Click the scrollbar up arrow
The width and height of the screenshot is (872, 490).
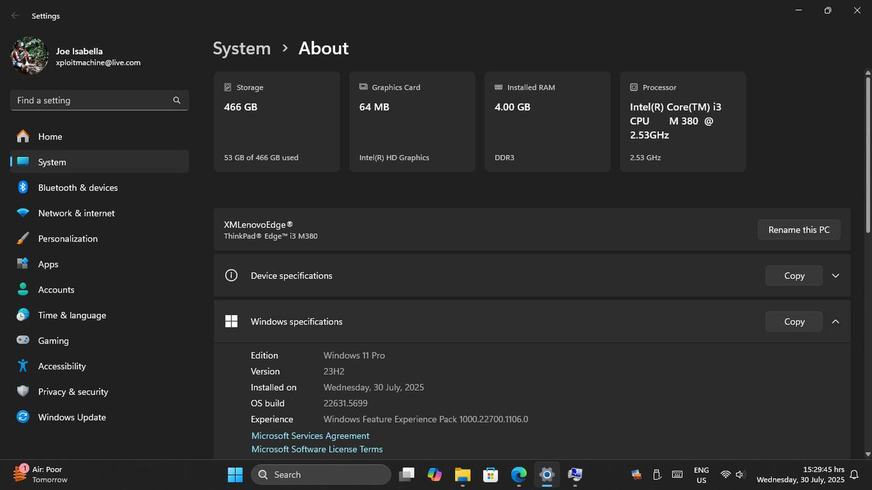[867, 72]
